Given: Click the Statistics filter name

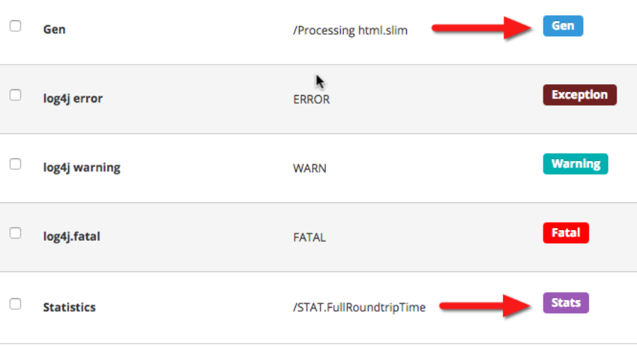Looking at the screenshot, I should coord(69,307).
